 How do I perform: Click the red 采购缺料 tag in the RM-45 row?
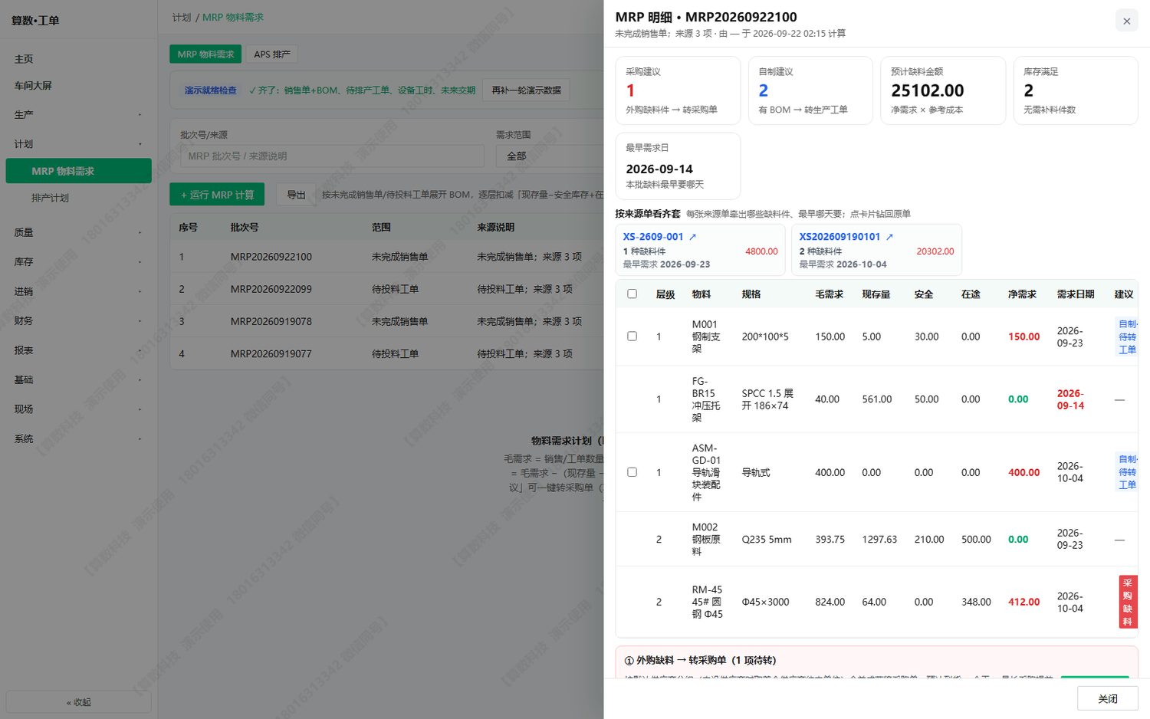pos(1128,602)
